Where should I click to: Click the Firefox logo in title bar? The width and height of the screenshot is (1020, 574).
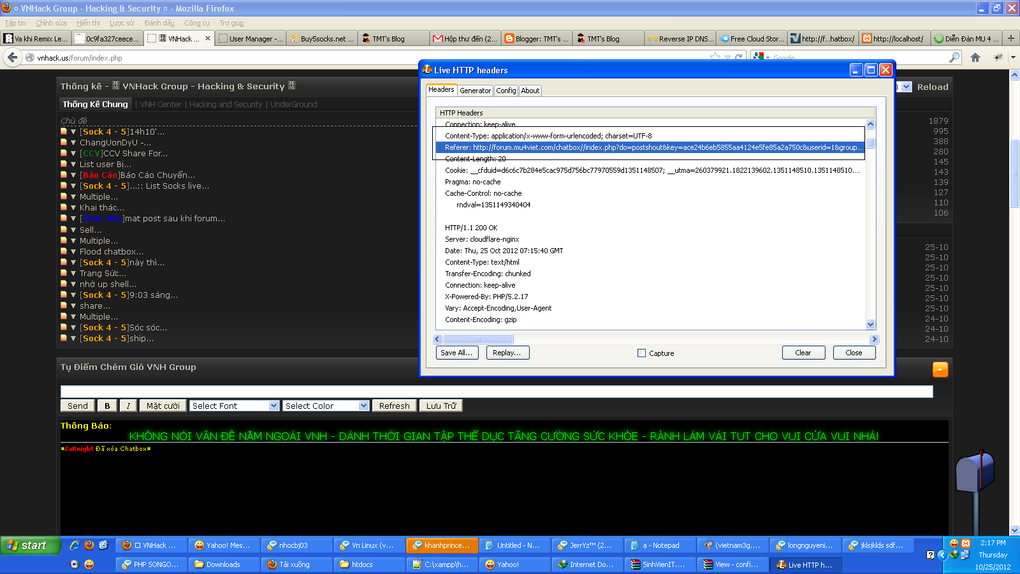(6, 8)
